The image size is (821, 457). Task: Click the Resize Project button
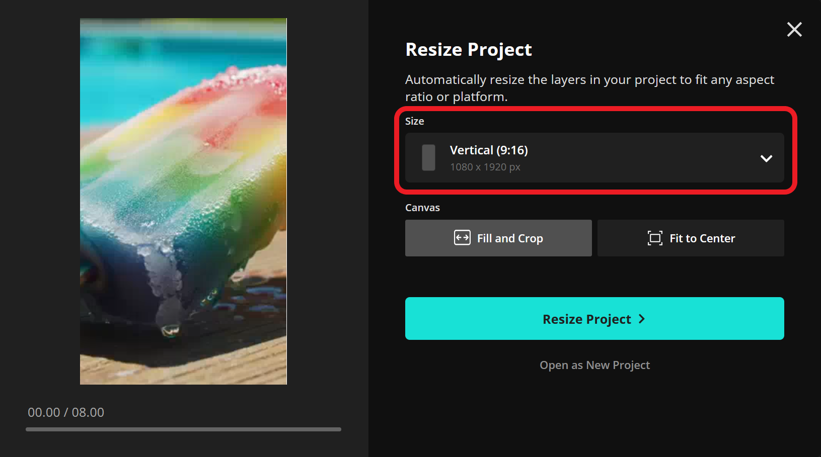pos(594,319)
